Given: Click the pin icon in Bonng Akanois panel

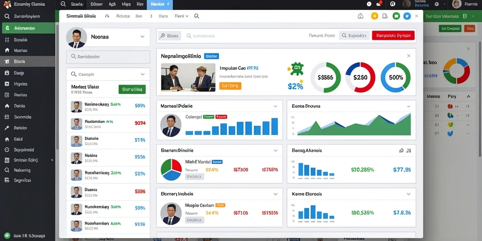Looking at the screenshot, I should 401,151.
